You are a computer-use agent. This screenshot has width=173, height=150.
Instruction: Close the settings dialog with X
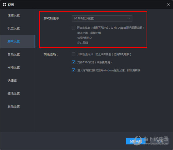169,5
